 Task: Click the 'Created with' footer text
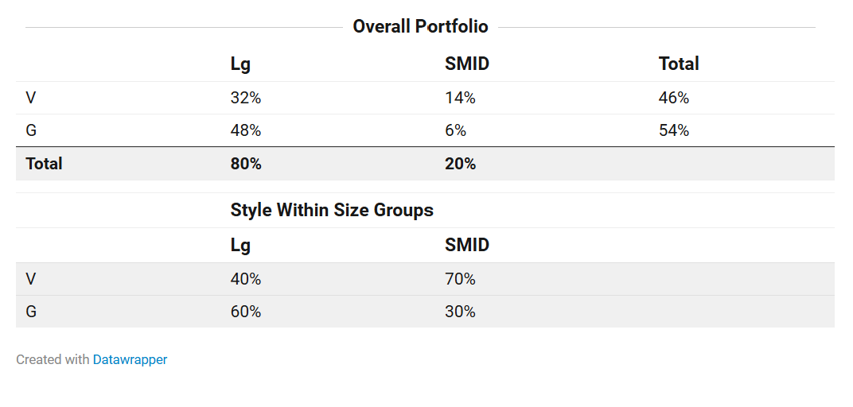(x=53, y=359)
